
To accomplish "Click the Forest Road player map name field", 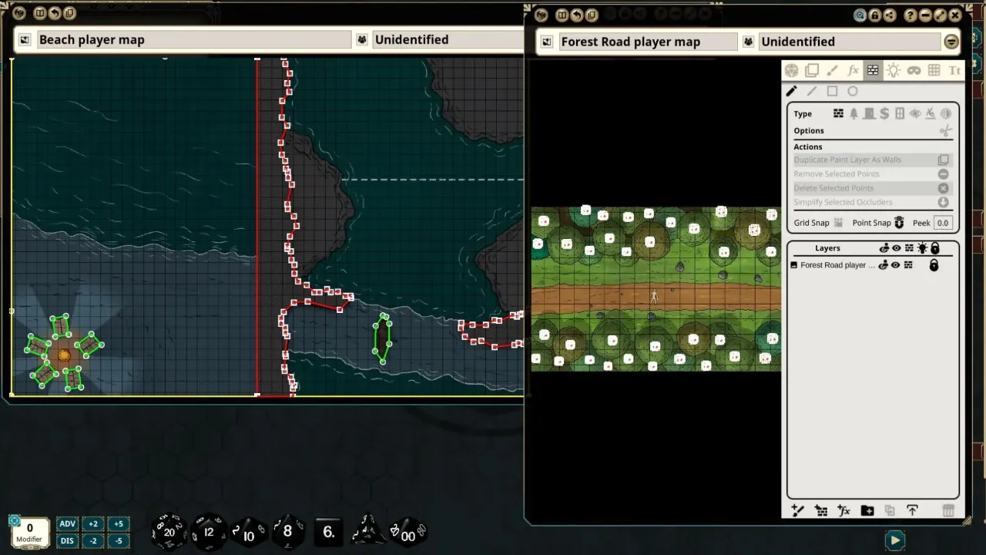I will [647, 42].
